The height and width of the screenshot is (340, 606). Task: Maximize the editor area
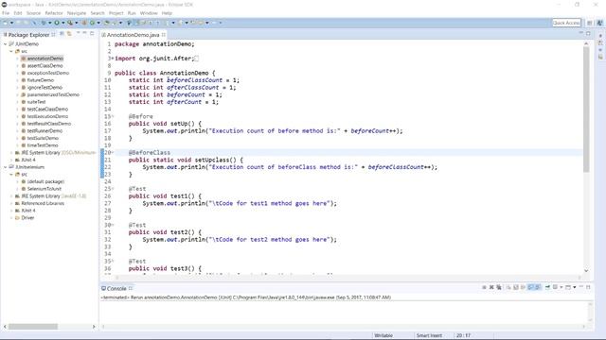(588, 34)
